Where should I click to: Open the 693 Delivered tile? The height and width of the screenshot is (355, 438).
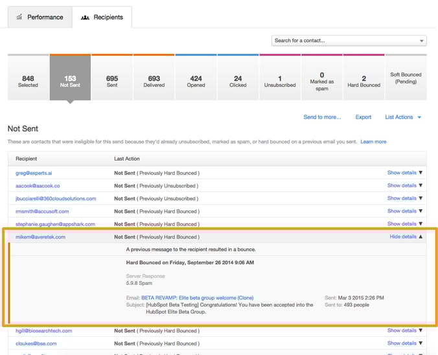pos(154,77)
